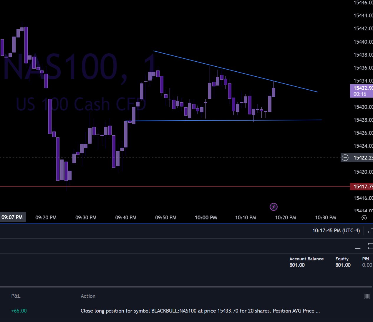Image resolution: width=373 pixels, height=322 pixels.
Task: Click the 15440.00 price scale label
Action: pyautogui.click(x=363, y=42)
